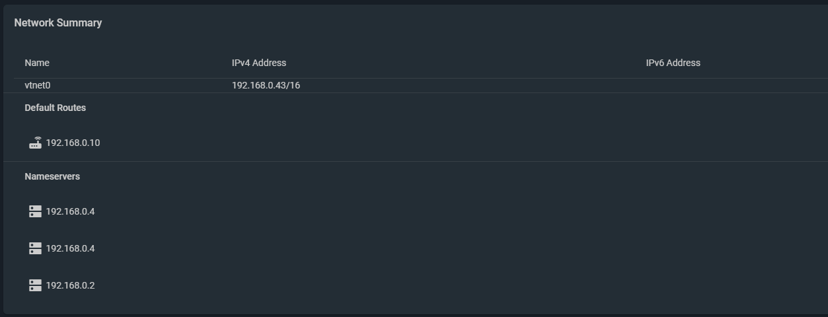Select the default route address 192.168.0.10
828x317 pixels.
[x=73, y=143]
